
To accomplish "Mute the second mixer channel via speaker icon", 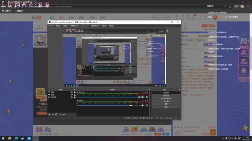I will (143, 105).
